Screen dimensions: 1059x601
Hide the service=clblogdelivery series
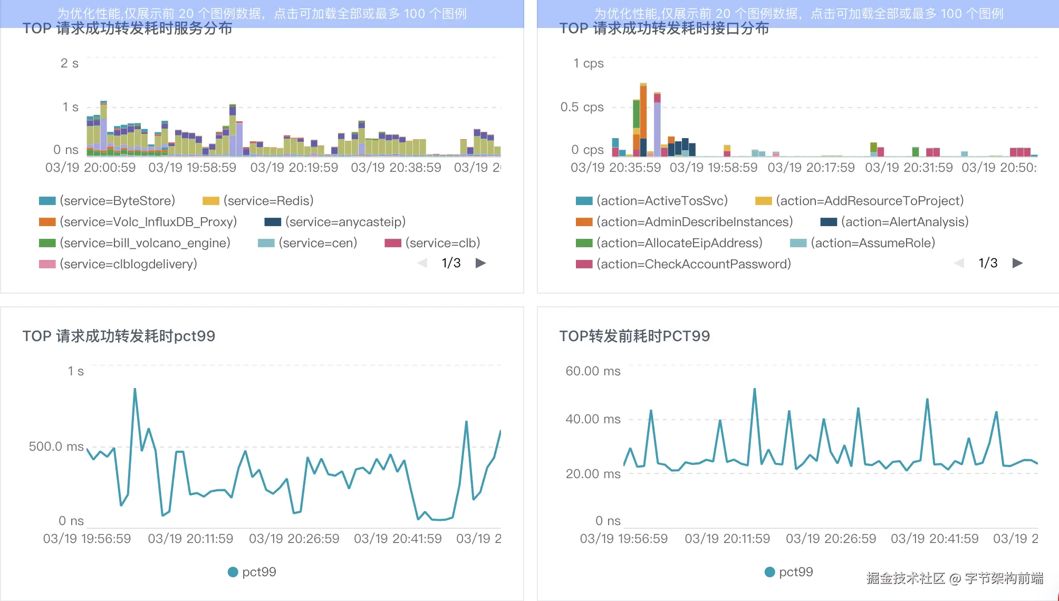tap(128, 264)
